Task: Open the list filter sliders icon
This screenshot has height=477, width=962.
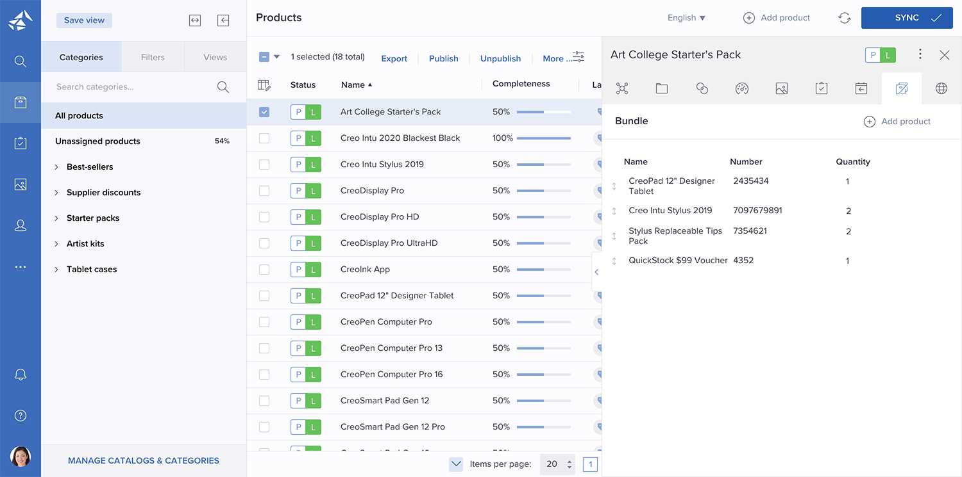Action: tap(578, 56)
